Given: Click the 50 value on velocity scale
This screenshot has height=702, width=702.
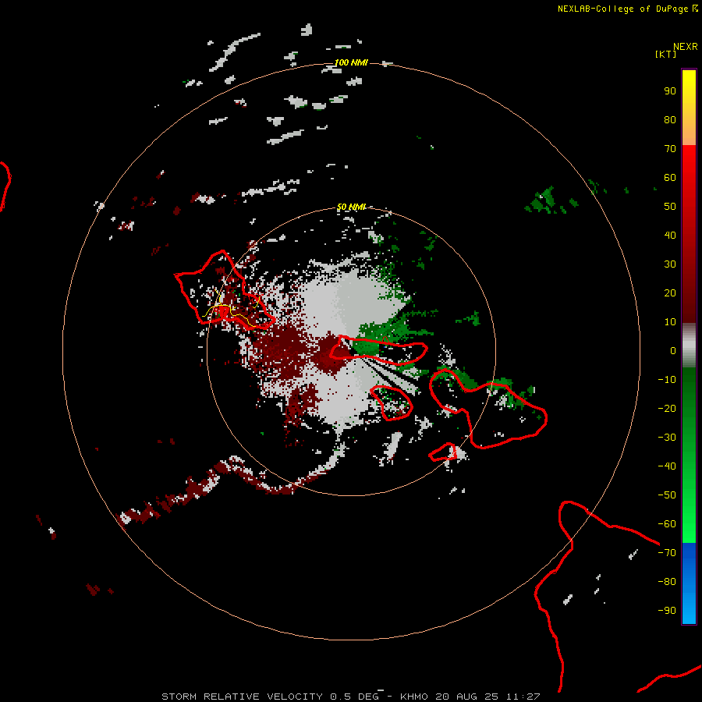Looking at the screenshot, I should tap(670, 207).
